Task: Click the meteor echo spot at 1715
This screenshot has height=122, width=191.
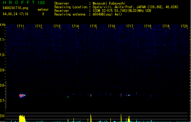Action: 91,95
